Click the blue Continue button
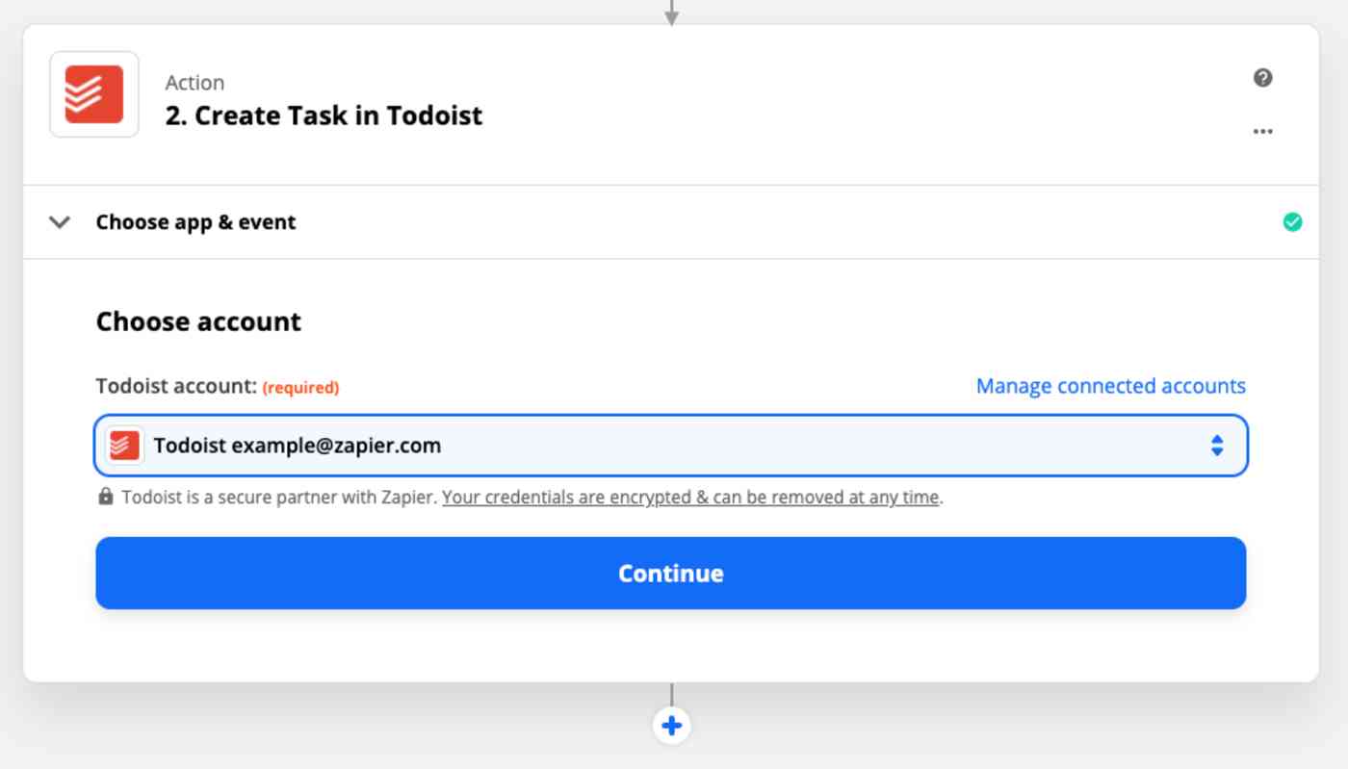Viewport: 1348px width, 769px height. [x=671, y=573]
